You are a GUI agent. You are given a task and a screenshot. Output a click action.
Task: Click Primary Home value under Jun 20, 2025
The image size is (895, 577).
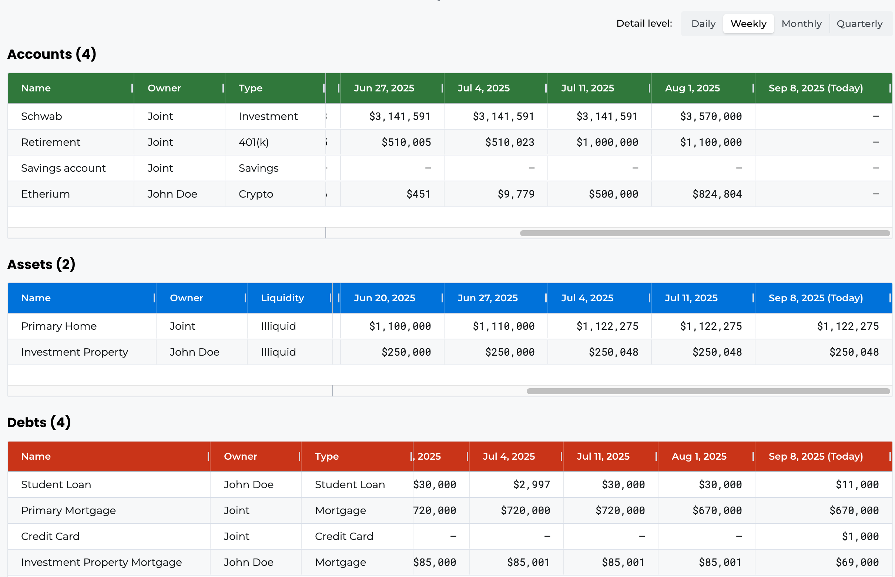(x=399, y=326)
